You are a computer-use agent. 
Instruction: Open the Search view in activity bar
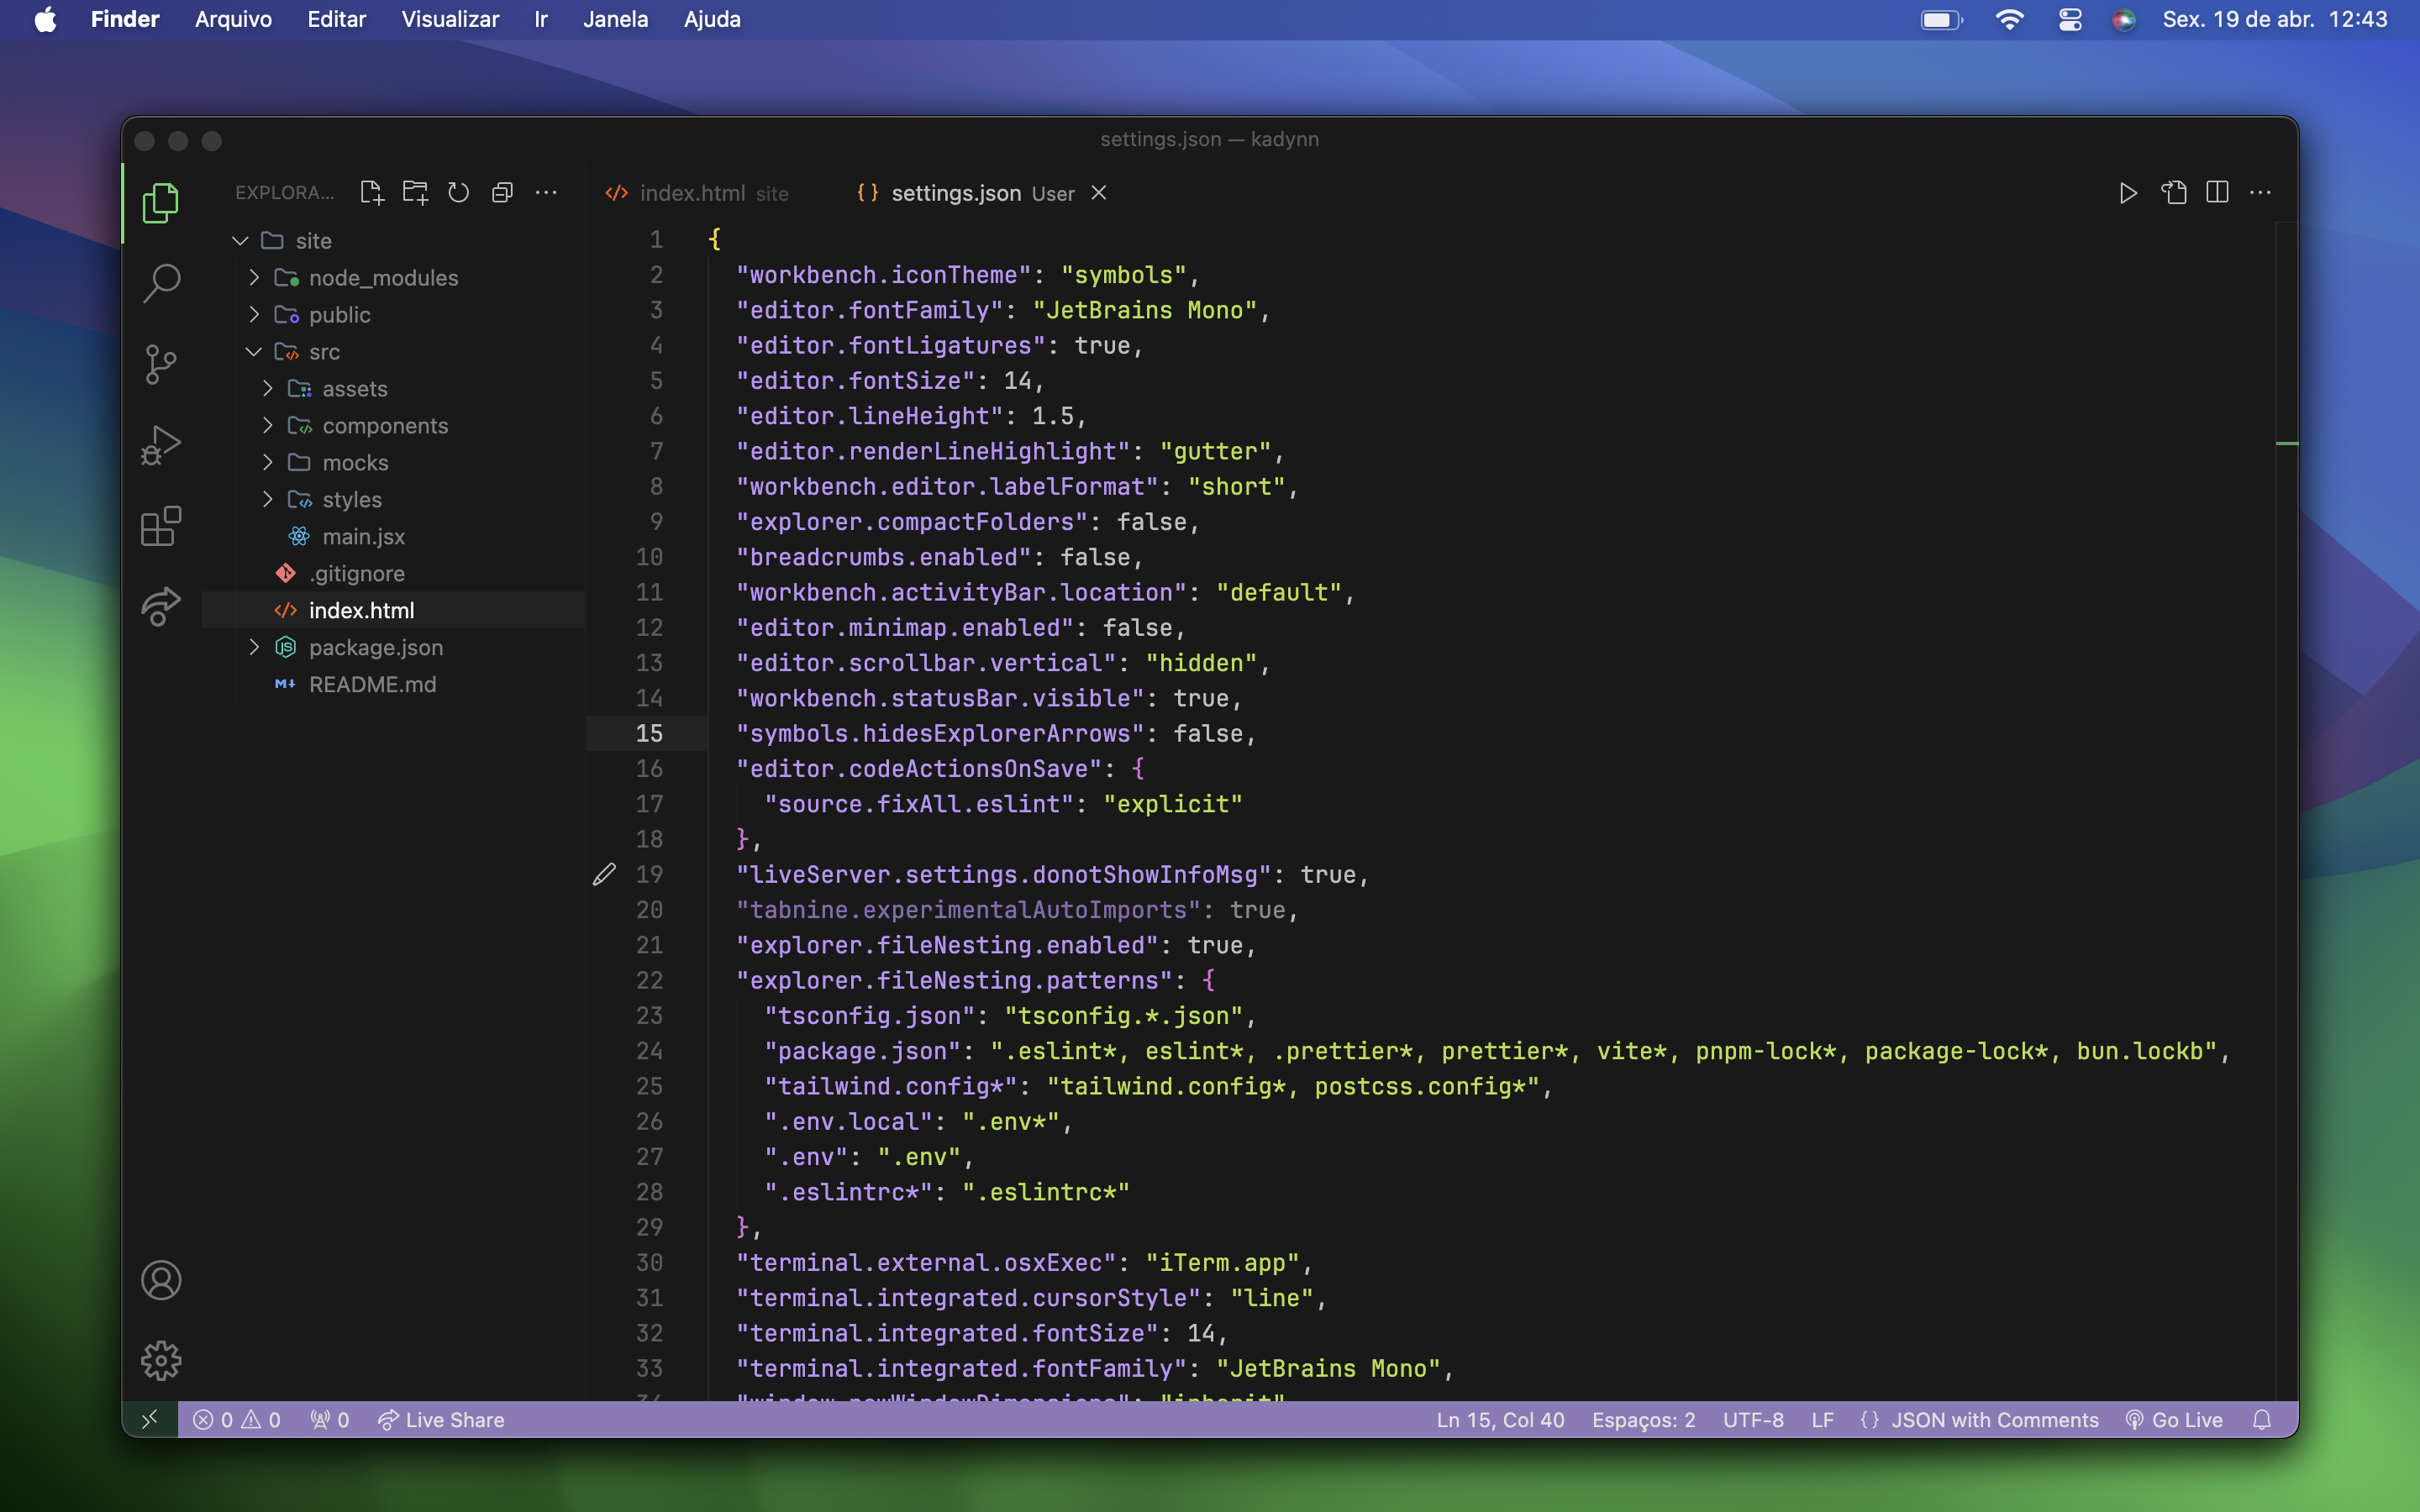pos(161,283)
